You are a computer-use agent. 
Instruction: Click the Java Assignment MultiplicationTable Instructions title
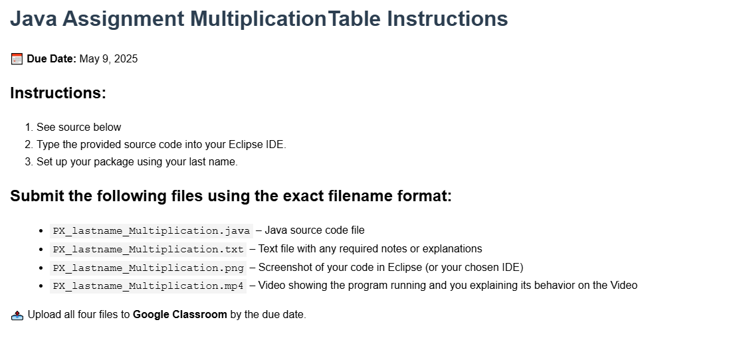point(259,19)
